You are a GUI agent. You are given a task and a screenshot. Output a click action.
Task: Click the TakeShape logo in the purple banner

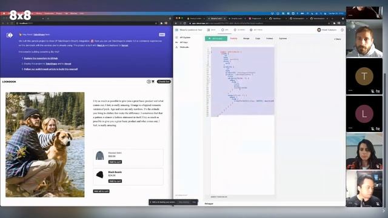(10, 35)
